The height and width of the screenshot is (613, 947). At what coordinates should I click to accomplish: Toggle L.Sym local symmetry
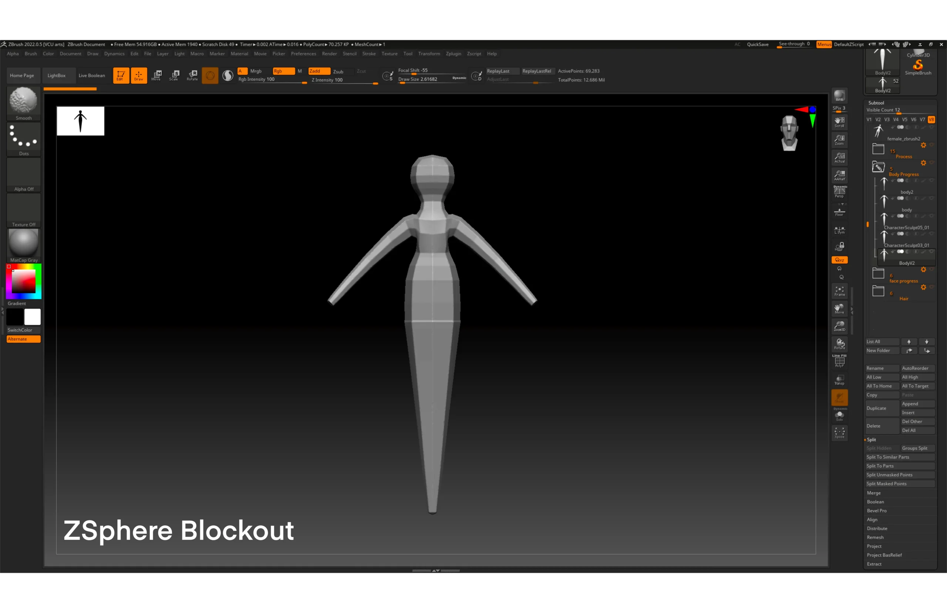click(x=839, y=230)
